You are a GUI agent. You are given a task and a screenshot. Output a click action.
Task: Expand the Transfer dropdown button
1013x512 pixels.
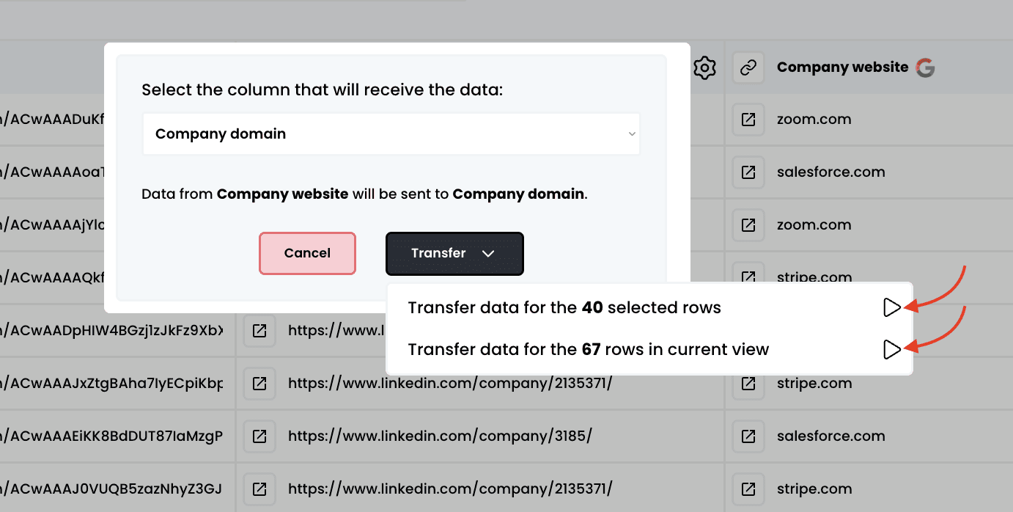click(x=454, y=254)
